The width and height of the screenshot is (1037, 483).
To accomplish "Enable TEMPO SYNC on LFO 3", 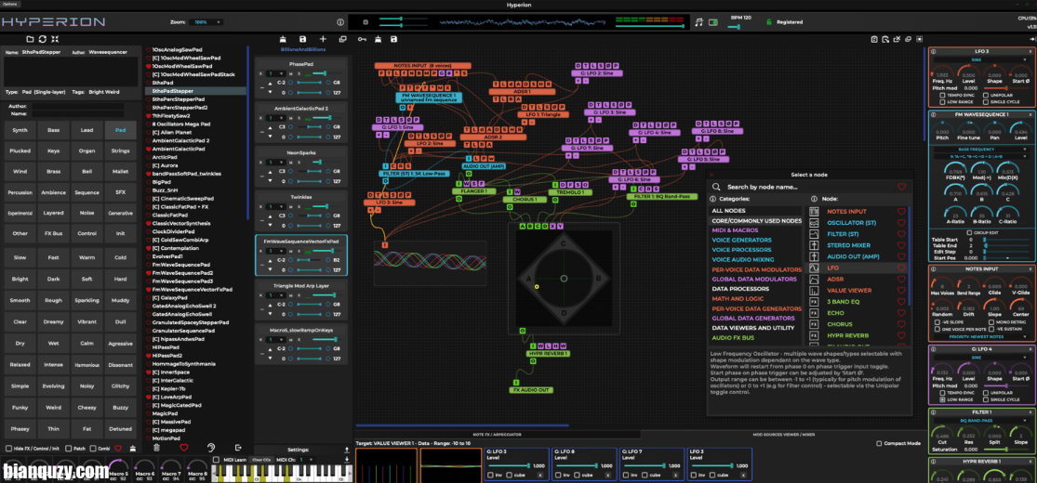I will tap(943, 95).
